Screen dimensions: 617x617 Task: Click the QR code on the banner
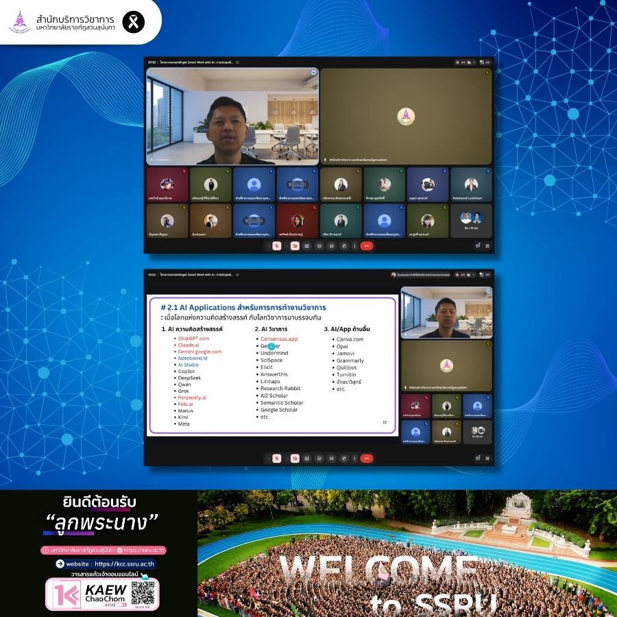point(143,593)
